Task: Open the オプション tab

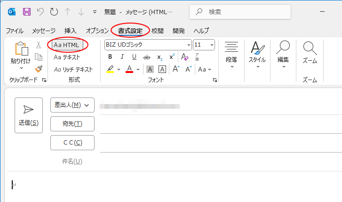Action: tap(97, 31)
